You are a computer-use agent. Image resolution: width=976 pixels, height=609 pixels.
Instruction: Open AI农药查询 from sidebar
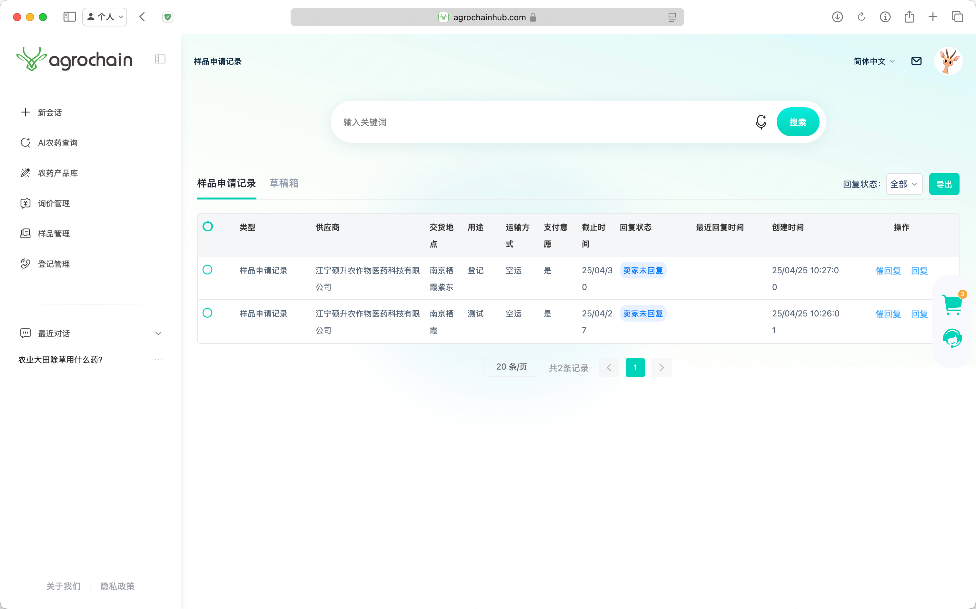pyautogui.click(x=58, y=142)
